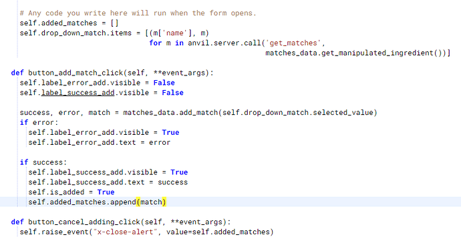
Task: Click the 'success, error, match' variables
Action: (65, 113)
